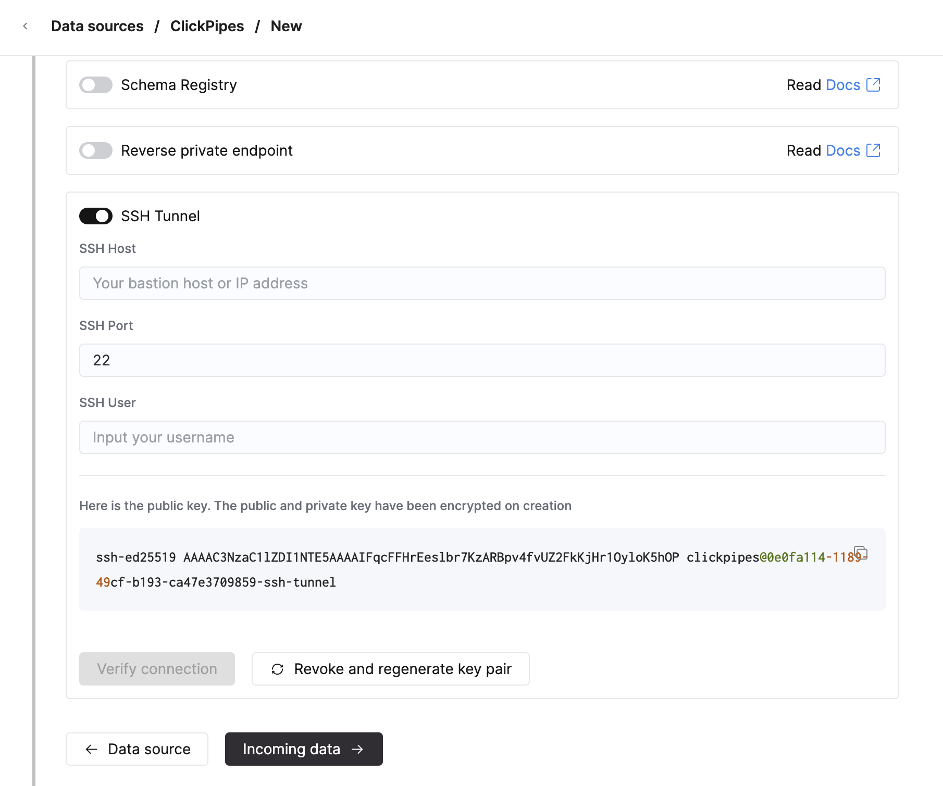
Task: Enable the Schema Registry toggle
Action: point(95,85)
